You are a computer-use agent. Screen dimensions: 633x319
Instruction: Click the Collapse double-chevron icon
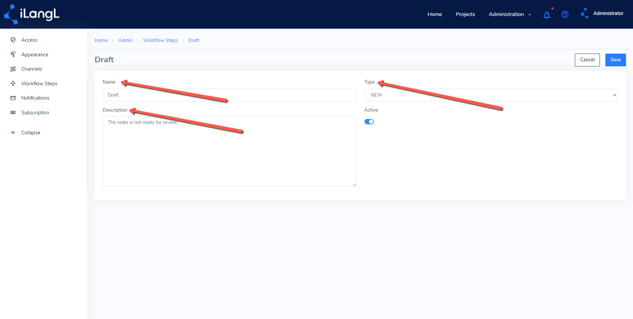point(13,132)
